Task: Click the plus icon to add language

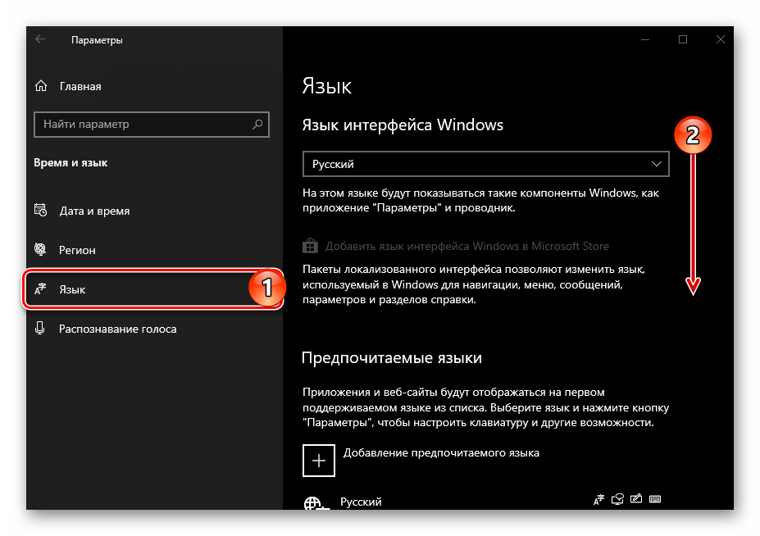Action: click(319, 461)
